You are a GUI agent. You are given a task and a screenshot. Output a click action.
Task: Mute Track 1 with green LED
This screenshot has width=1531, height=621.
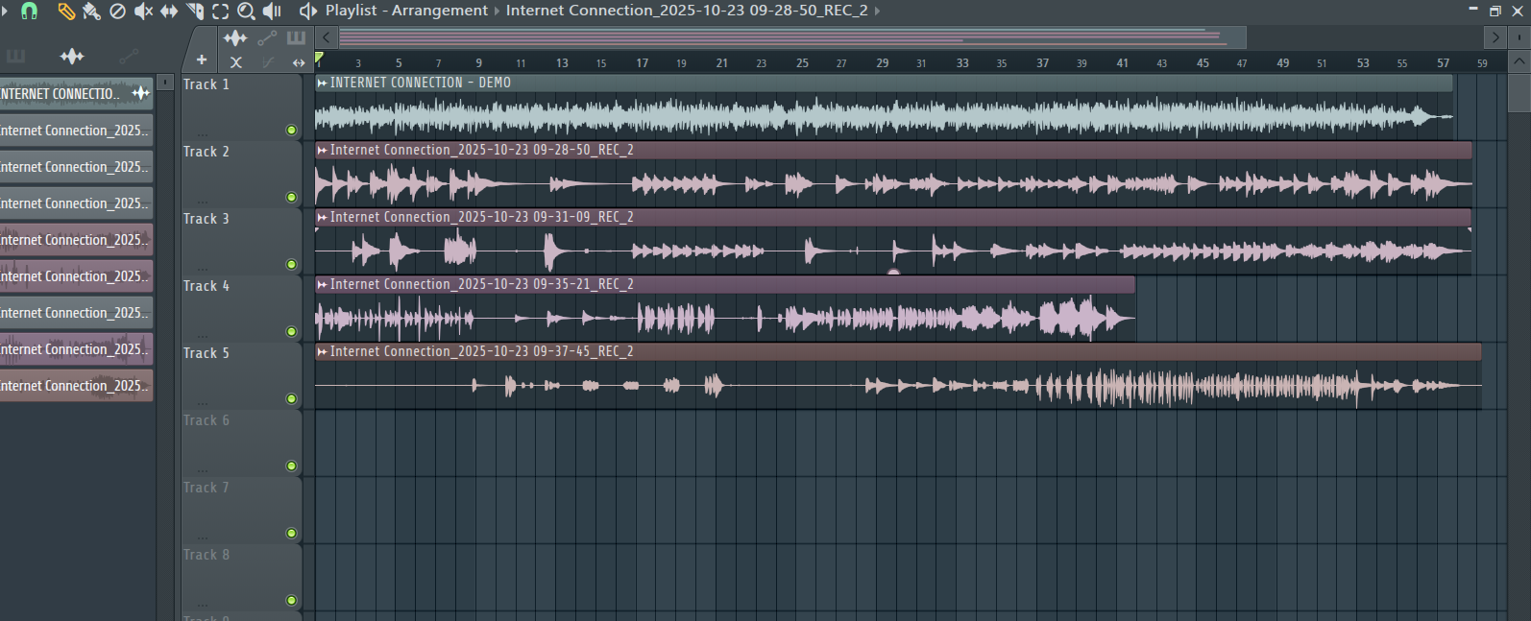[x=291, y=131]
